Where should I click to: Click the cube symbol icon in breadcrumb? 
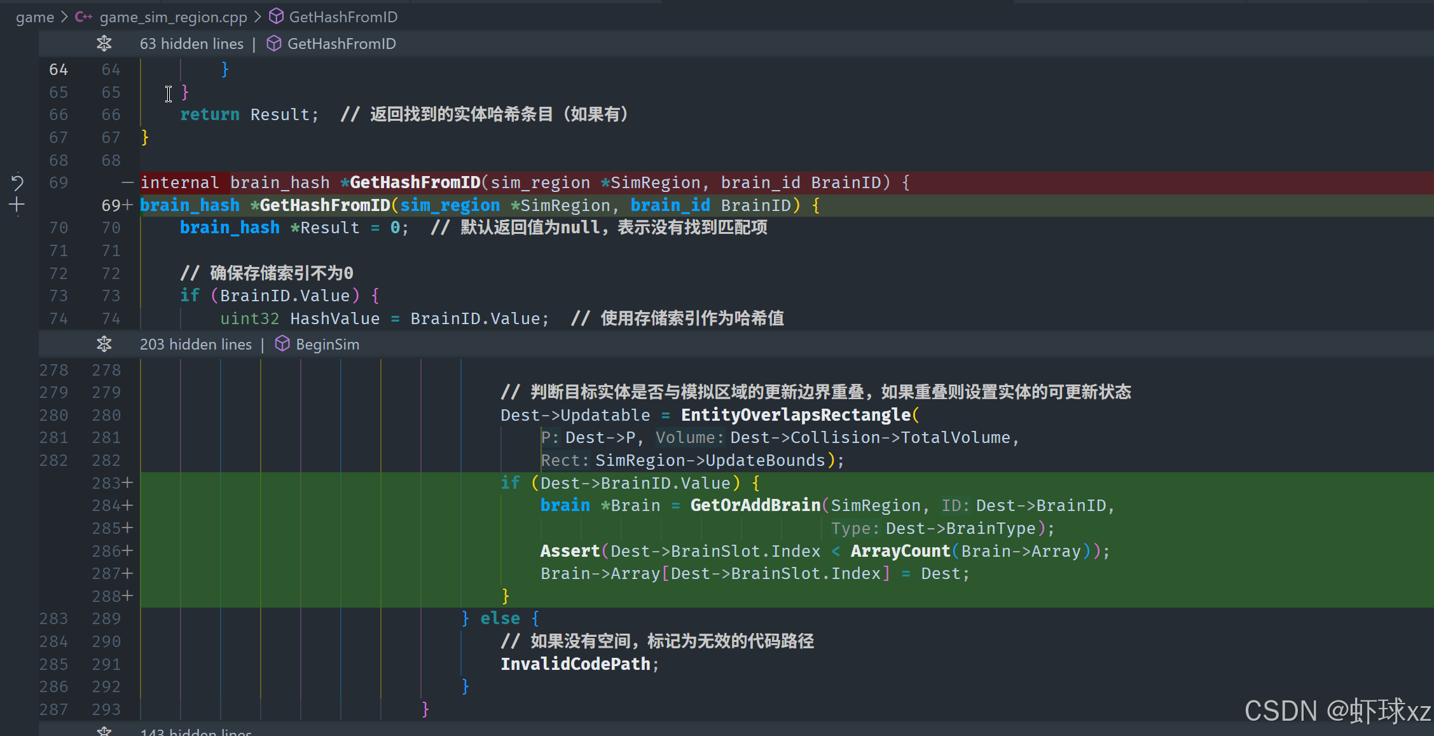[x=276, y=17]
